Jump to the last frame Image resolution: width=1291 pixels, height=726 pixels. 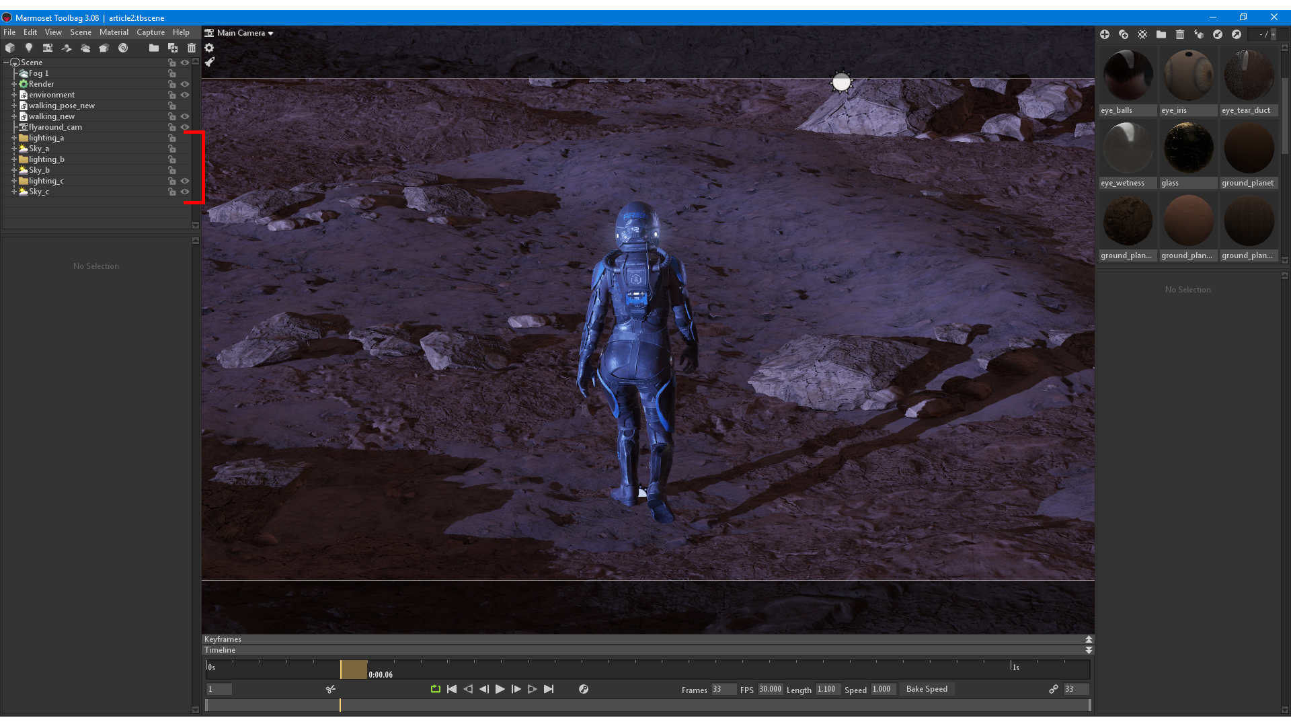point(549,689)
